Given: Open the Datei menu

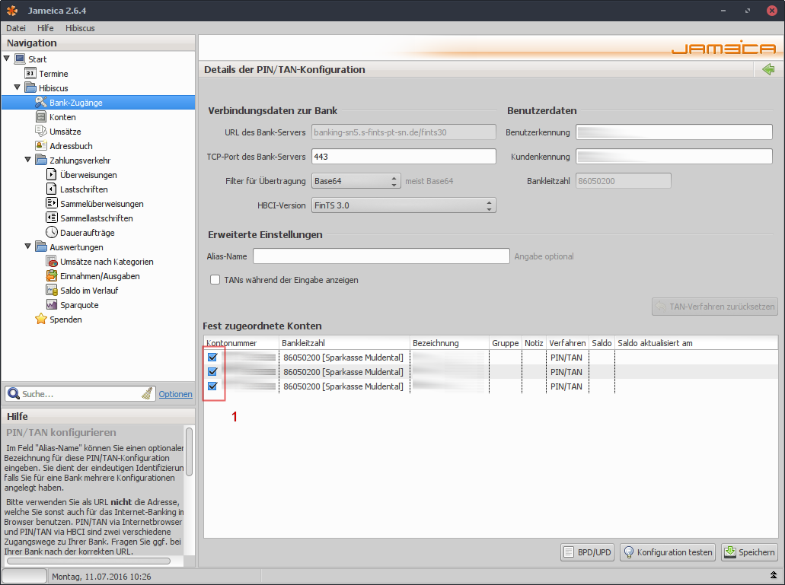Looking at the screenshot, I should click(16, 28).
